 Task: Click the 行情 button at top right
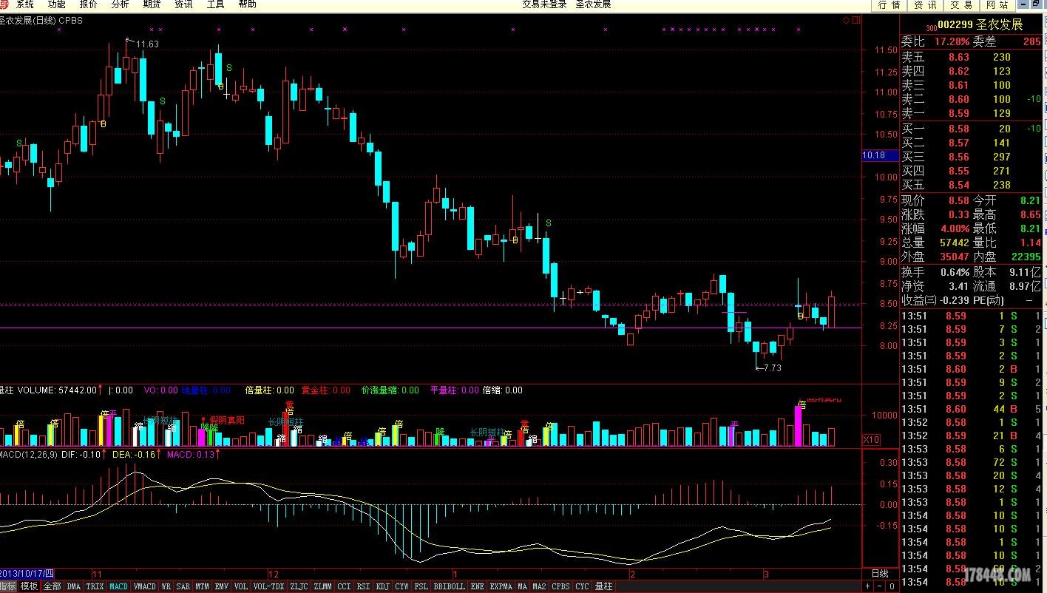(x=890, y=5)
